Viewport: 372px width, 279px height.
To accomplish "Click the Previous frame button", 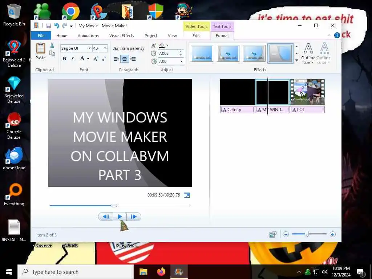I will [x=106, y=217].
